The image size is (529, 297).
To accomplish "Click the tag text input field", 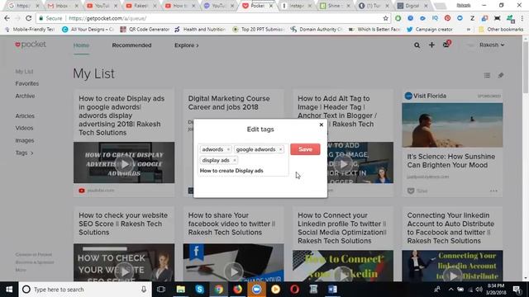I will pyautogui.click(x=243, y=171).
